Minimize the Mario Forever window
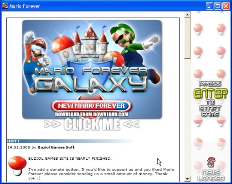232x184 pixels. [209, 6]
